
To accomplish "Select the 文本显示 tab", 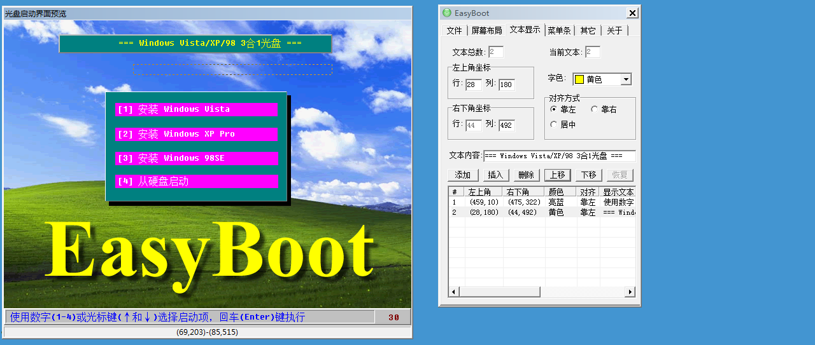I will click(525, 30).
